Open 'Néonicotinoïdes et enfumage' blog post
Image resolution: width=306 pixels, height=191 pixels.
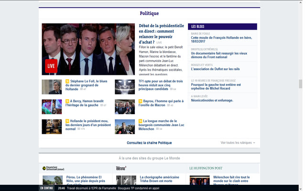click(x=211, y=100)
